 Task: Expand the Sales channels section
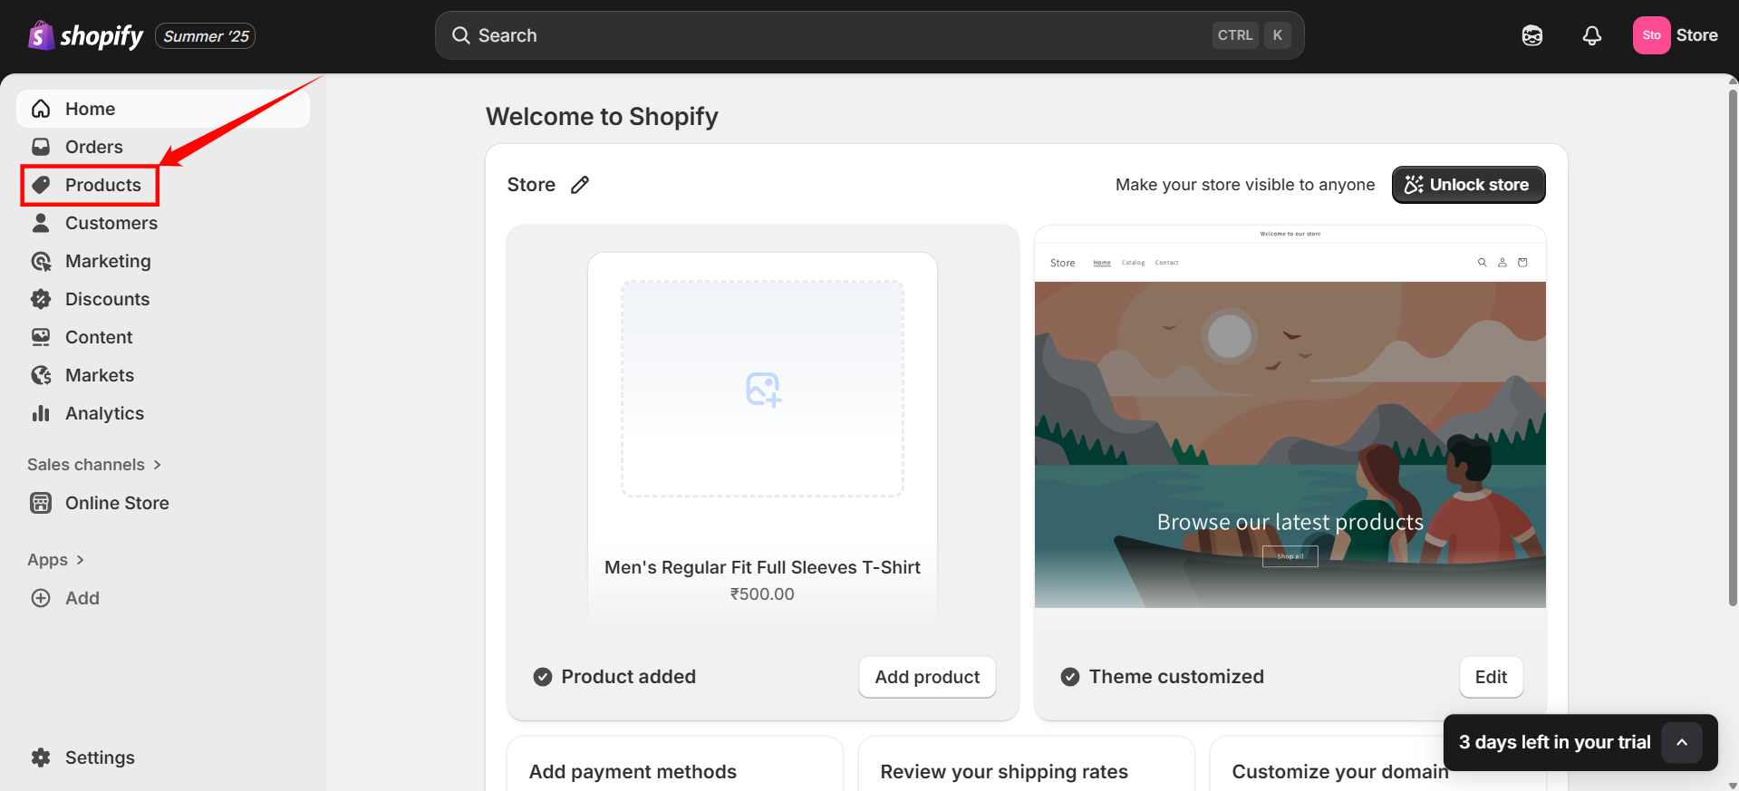(94, 465)
